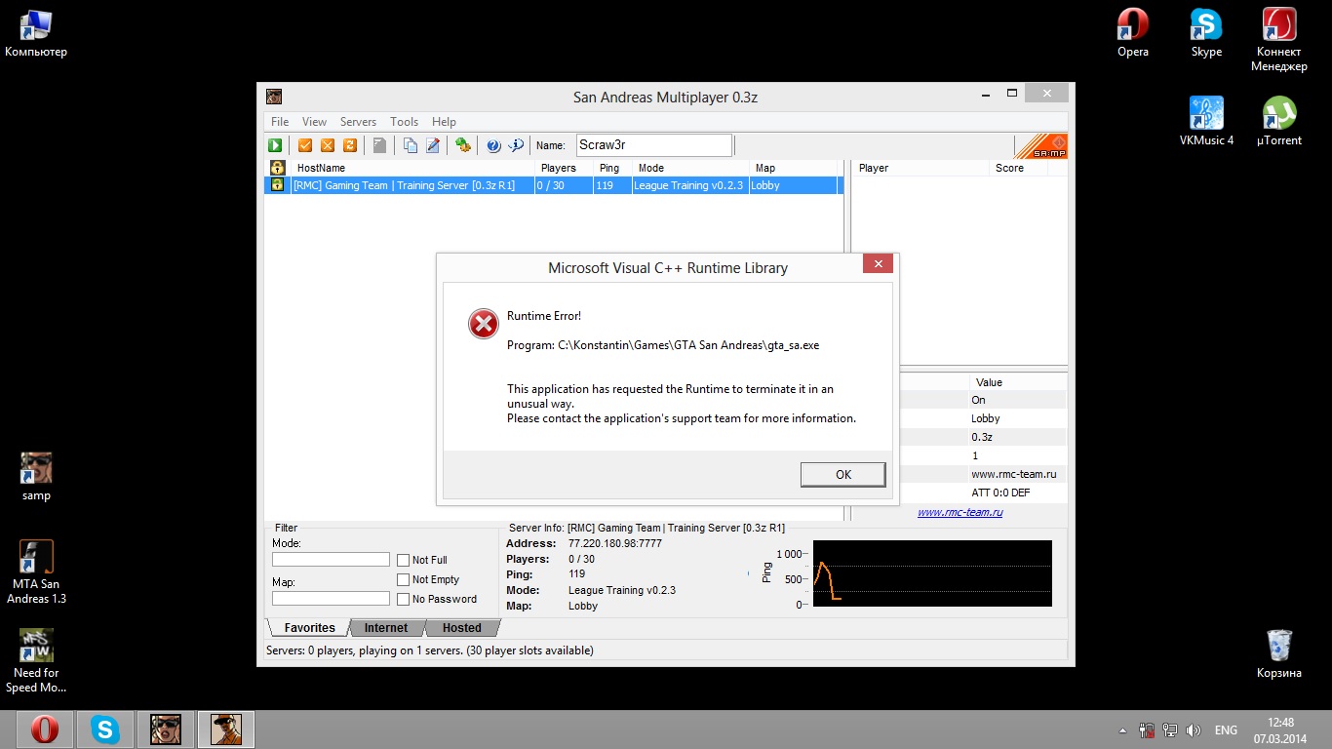Click the first GTA character taskbar button

point(165,729)
